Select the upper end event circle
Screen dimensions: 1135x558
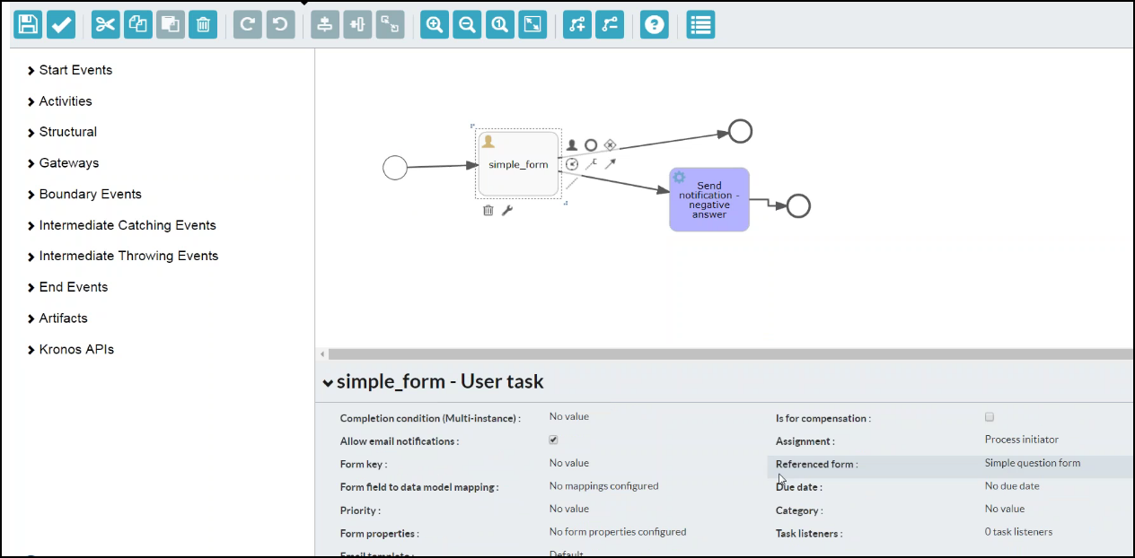click(x=740, y=132)
